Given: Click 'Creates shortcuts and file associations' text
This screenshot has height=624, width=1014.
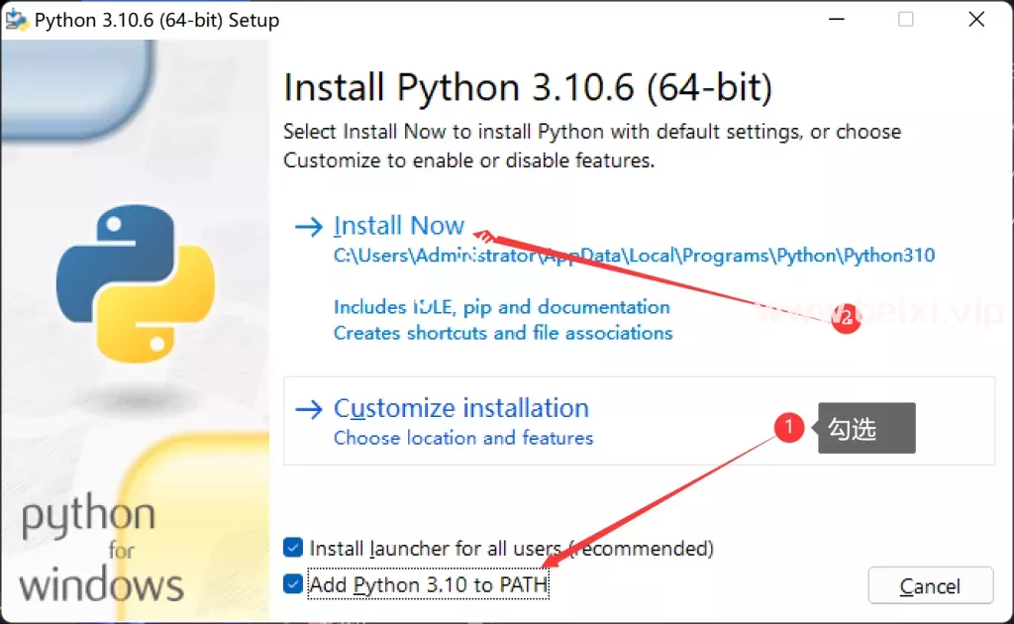Looking at the screenshot, I should (503, 333).
